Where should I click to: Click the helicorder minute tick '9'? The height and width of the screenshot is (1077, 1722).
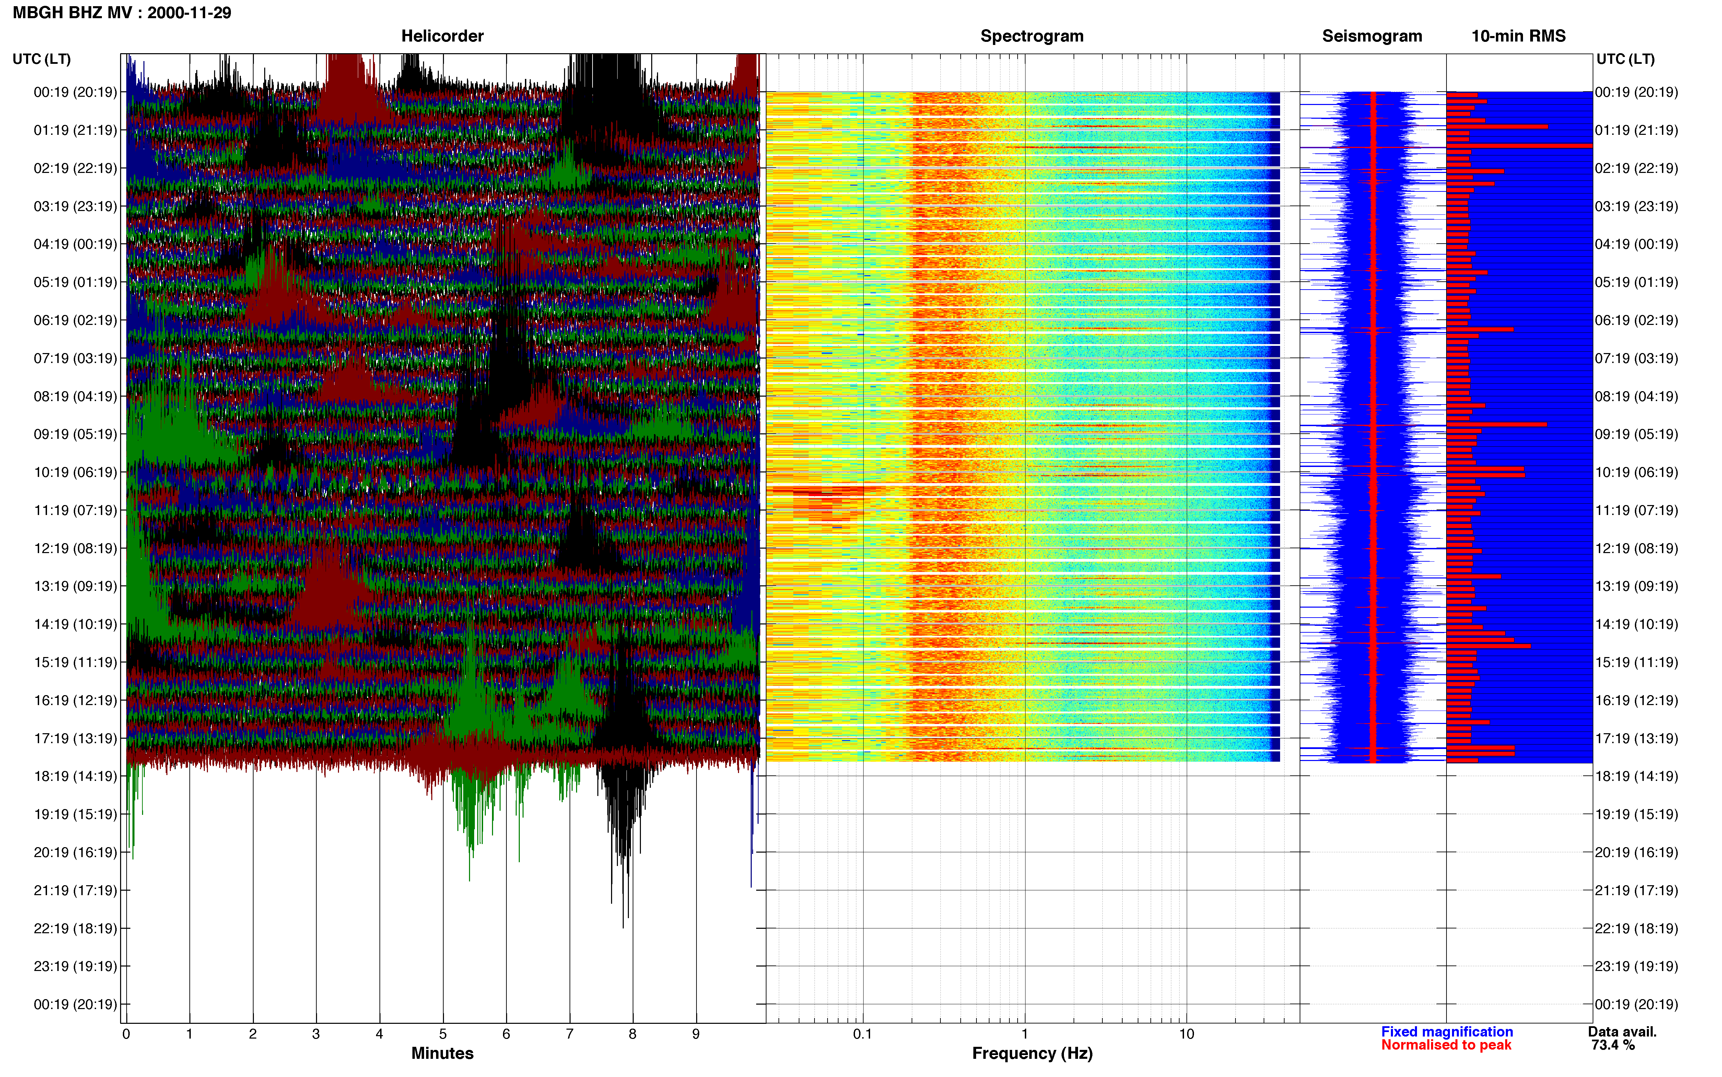point(696,1034)
